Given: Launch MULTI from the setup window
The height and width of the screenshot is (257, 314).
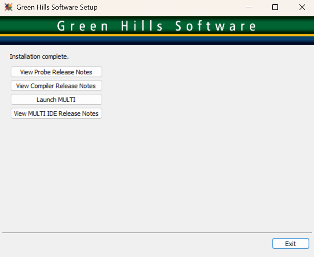Looking at the screenshot, I should tap(56, 99).
